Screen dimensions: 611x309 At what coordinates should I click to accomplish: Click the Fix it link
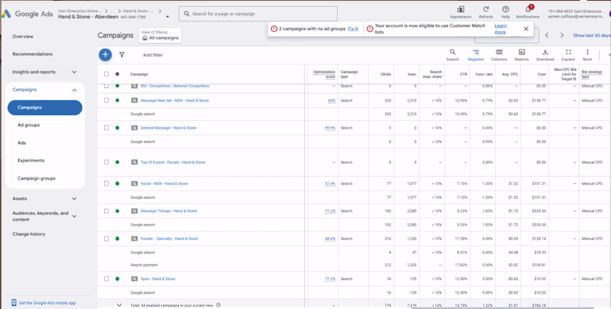pyautogui.click(x=353, y=29)
